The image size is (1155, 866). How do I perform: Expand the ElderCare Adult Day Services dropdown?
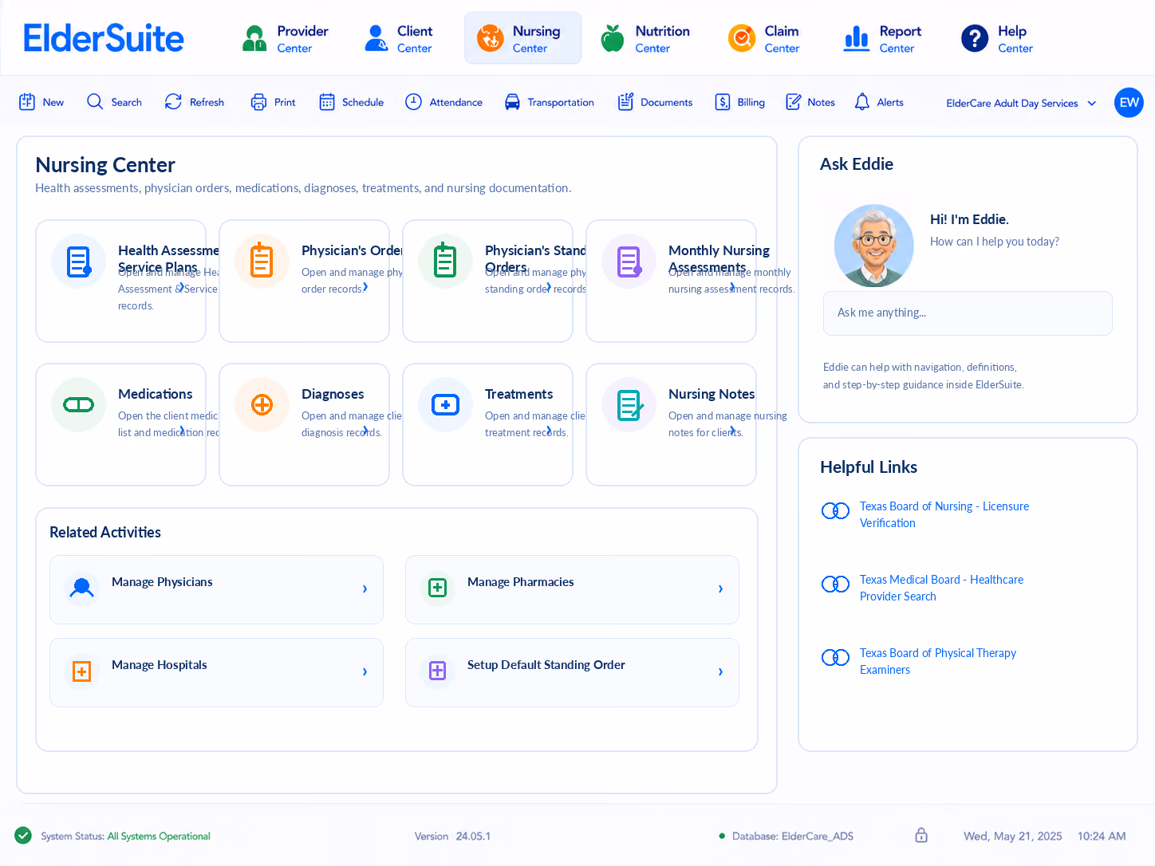[1021, 103]
